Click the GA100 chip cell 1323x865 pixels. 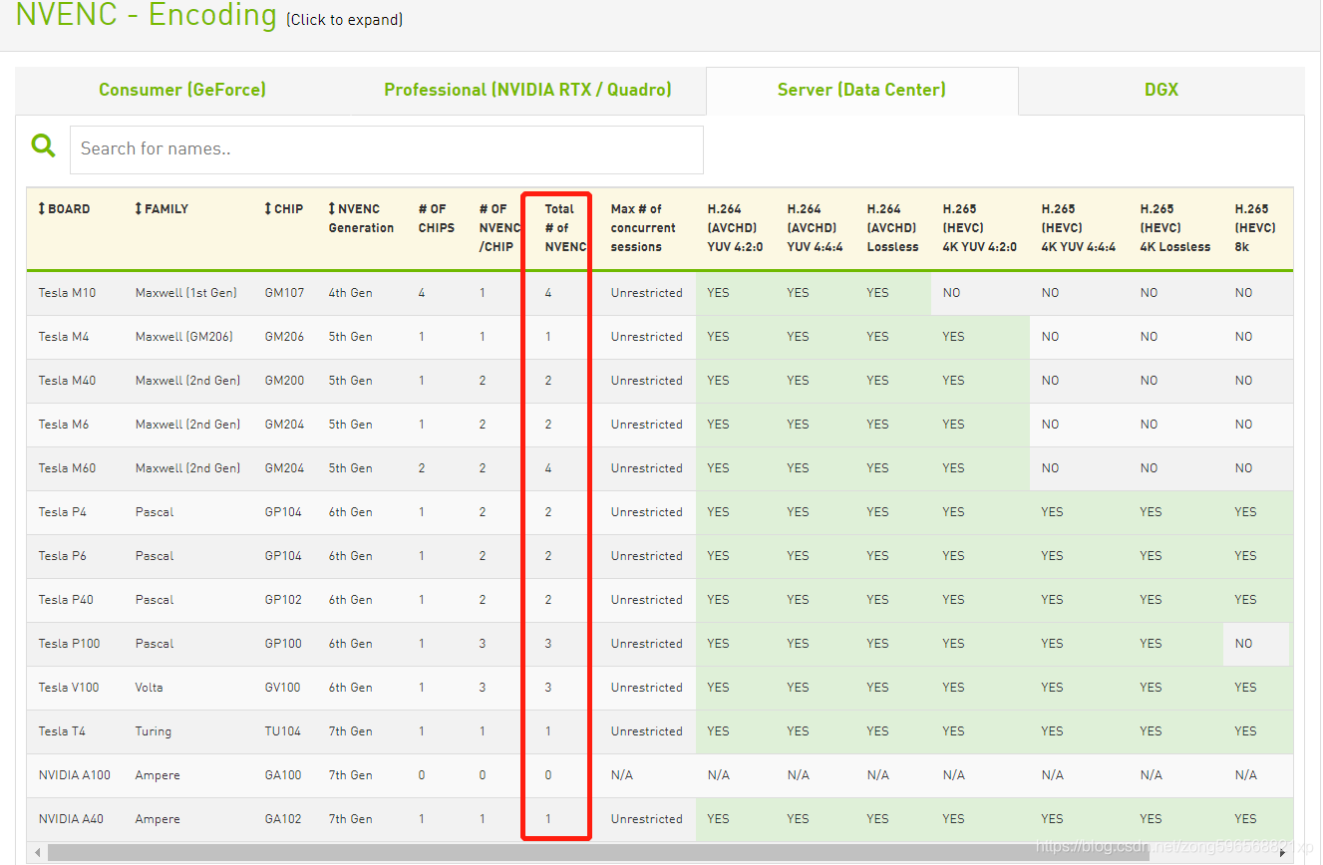click(284, 775)
